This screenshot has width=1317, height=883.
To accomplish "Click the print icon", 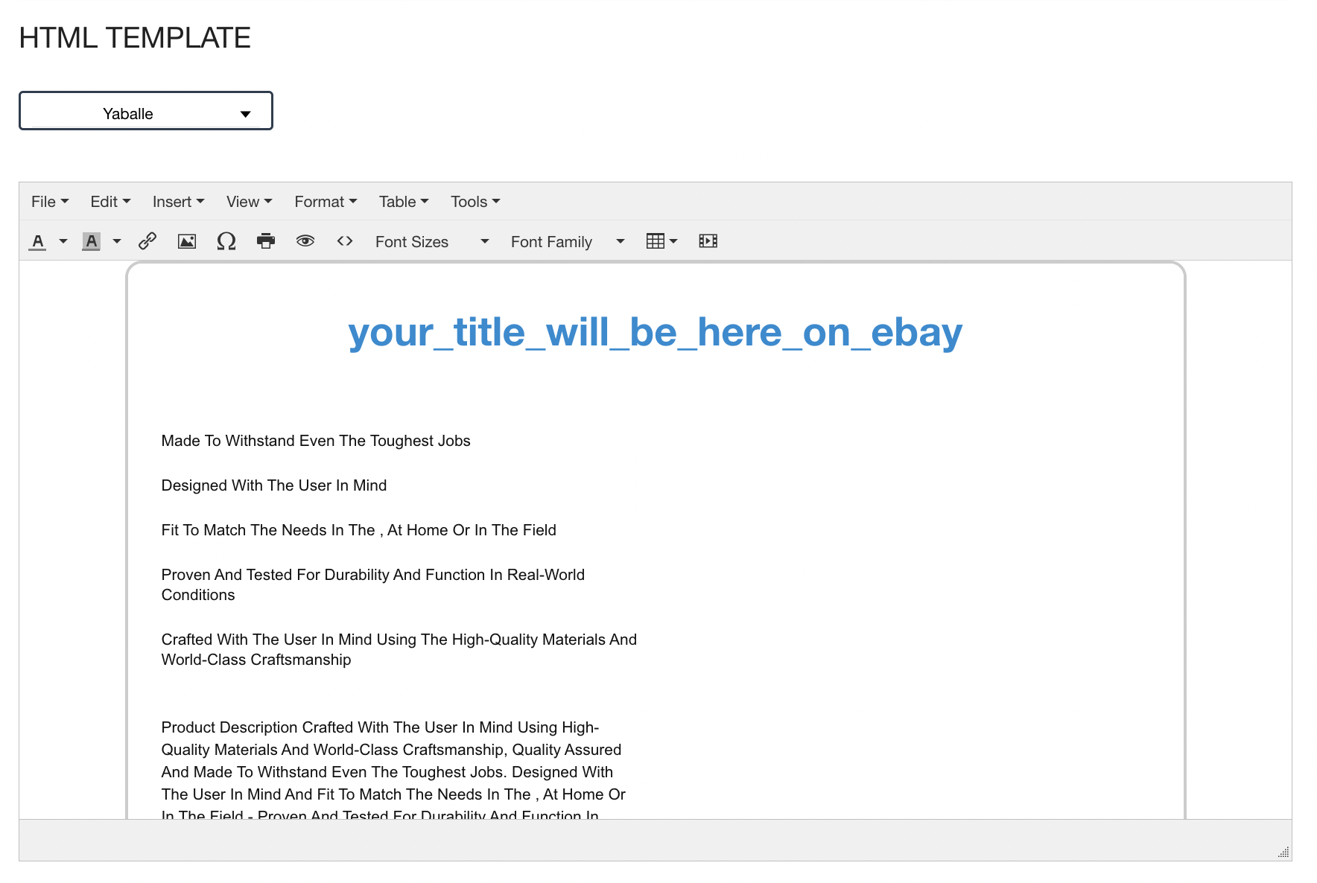I will [x=266, y=241].
